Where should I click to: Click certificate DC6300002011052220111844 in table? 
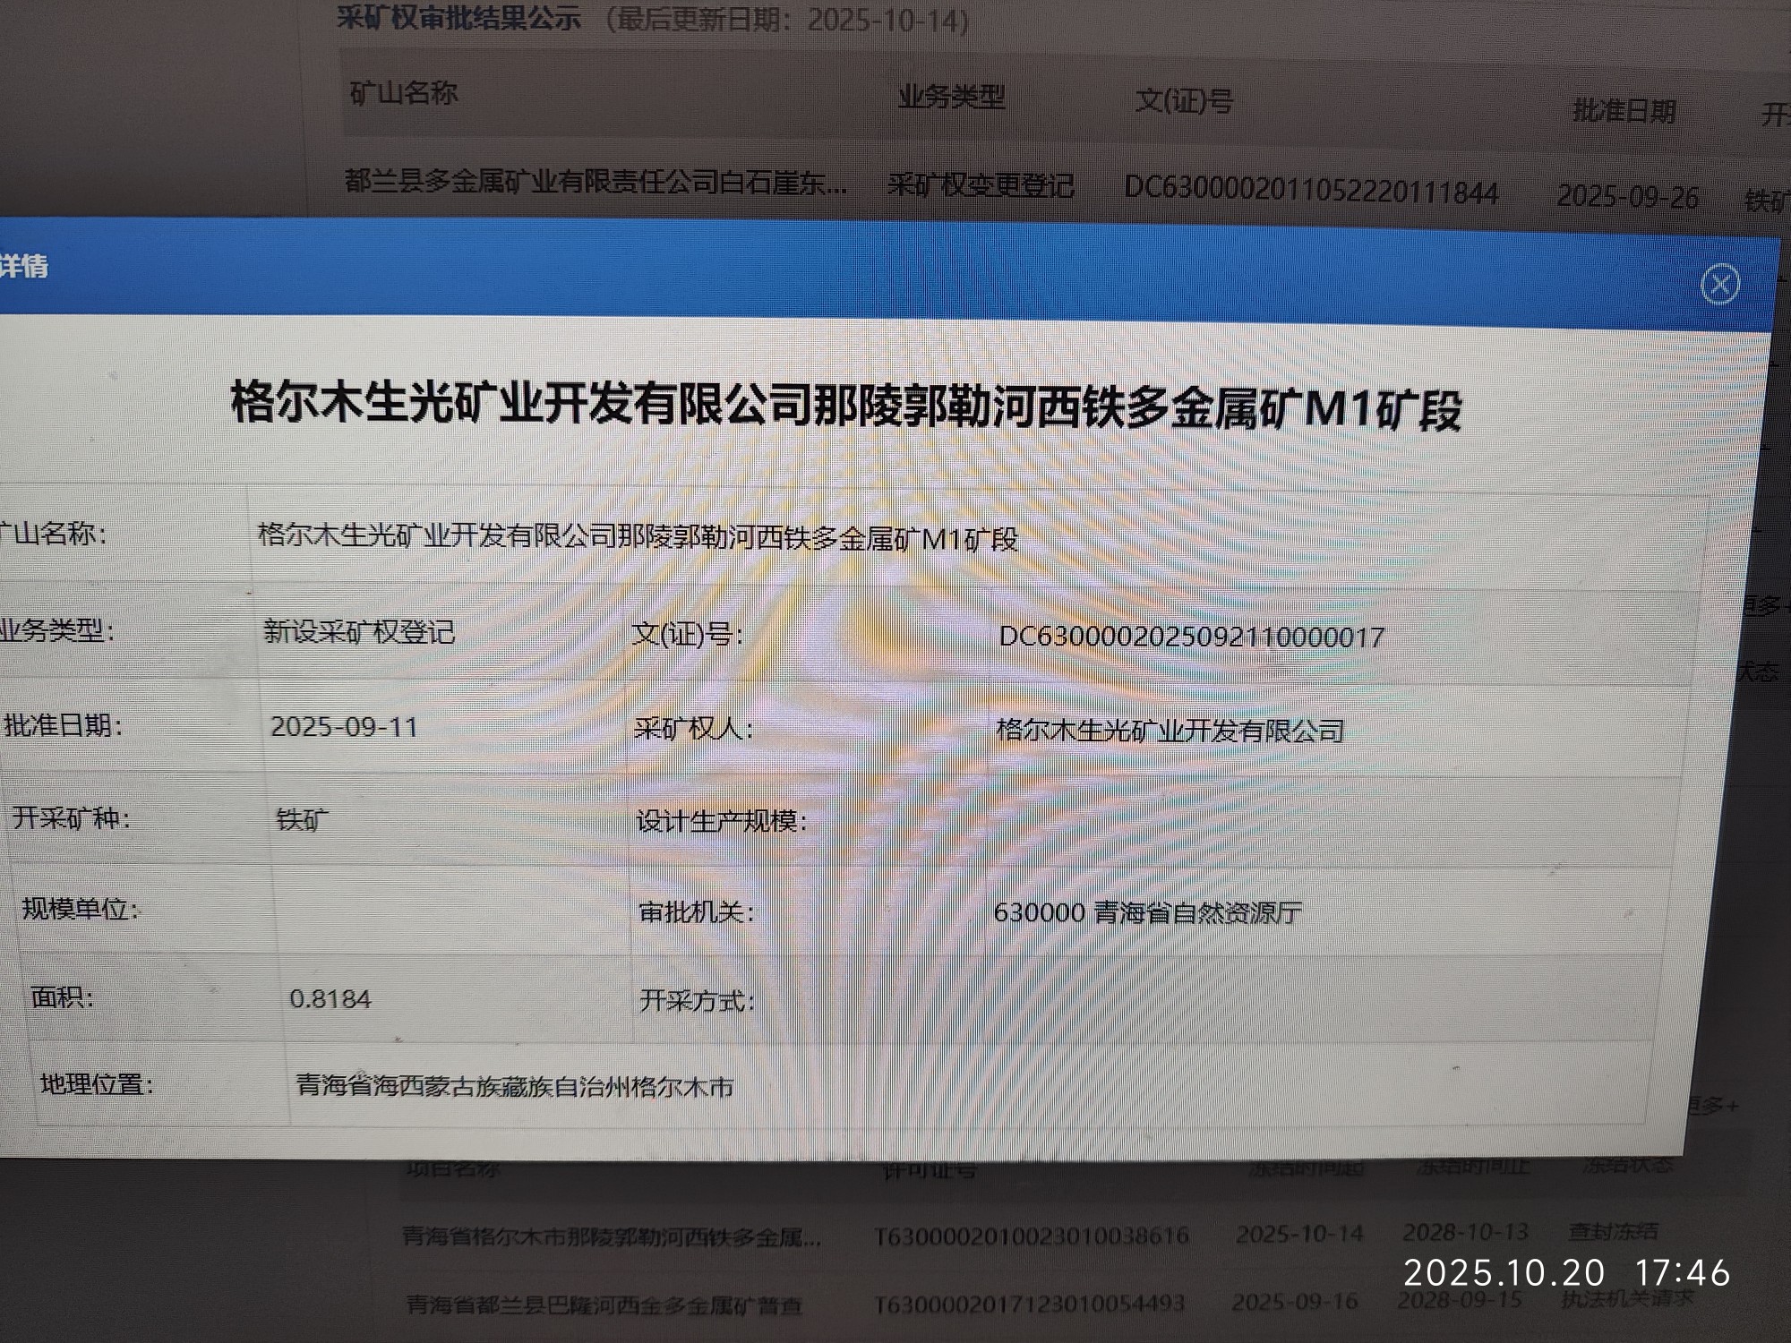pyautogui.click(x=1310, y=192)
